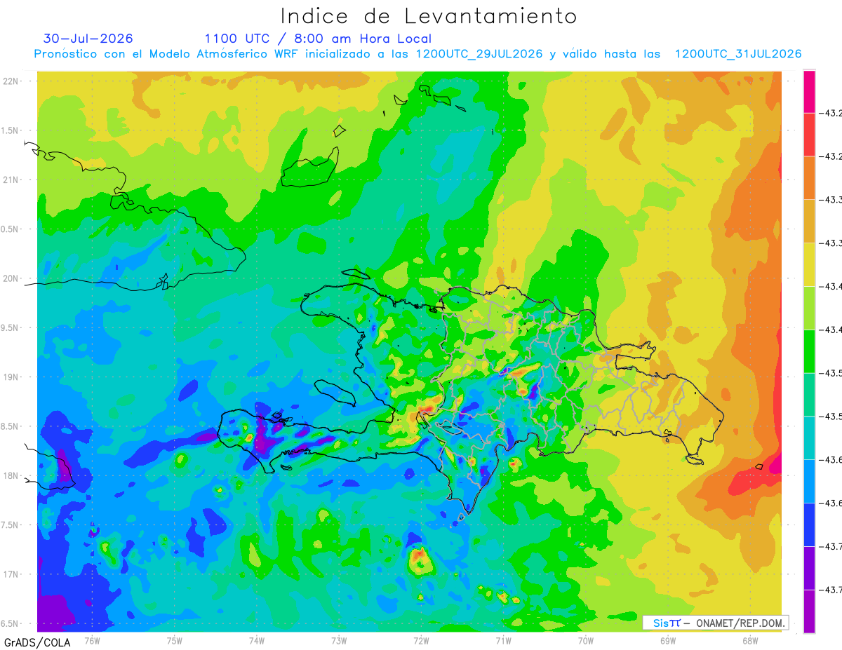This screenshot has width=842, height=650.
Task: Click the '71W' longitude label
Action: (503, 640)
